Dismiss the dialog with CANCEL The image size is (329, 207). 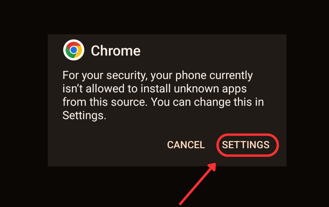(x=186, y=145)
